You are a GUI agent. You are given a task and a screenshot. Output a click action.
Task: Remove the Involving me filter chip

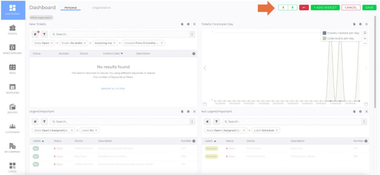pos(114,43)
